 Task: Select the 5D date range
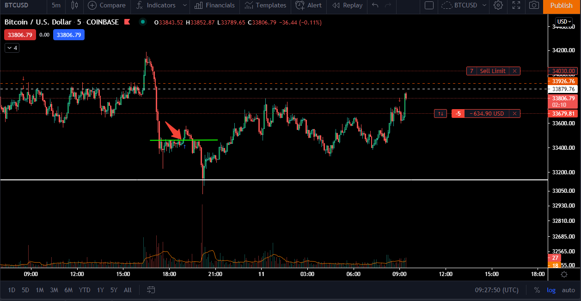[25, 290]
